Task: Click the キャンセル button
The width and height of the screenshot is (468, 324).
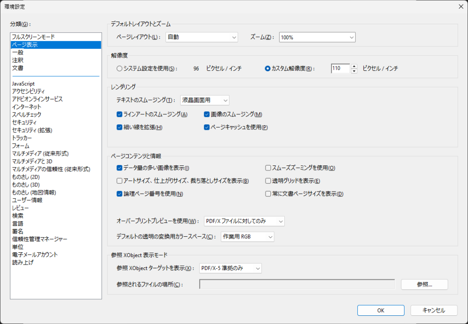Action: (x=434, y=310)
